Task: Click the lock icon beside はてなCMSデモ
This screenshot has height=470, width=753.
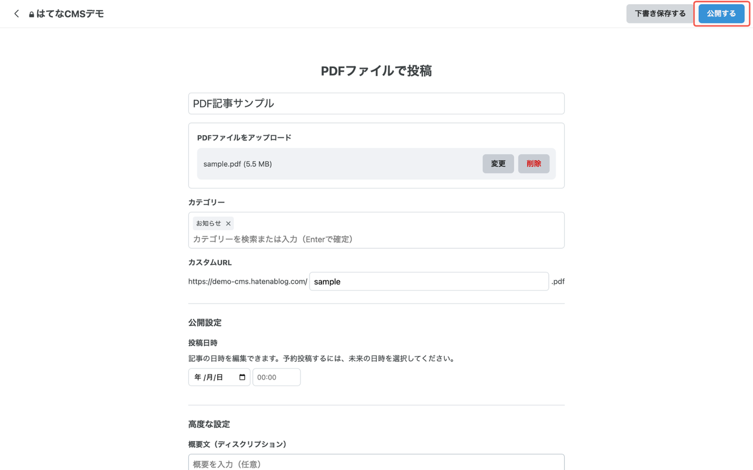Action: 31,13
